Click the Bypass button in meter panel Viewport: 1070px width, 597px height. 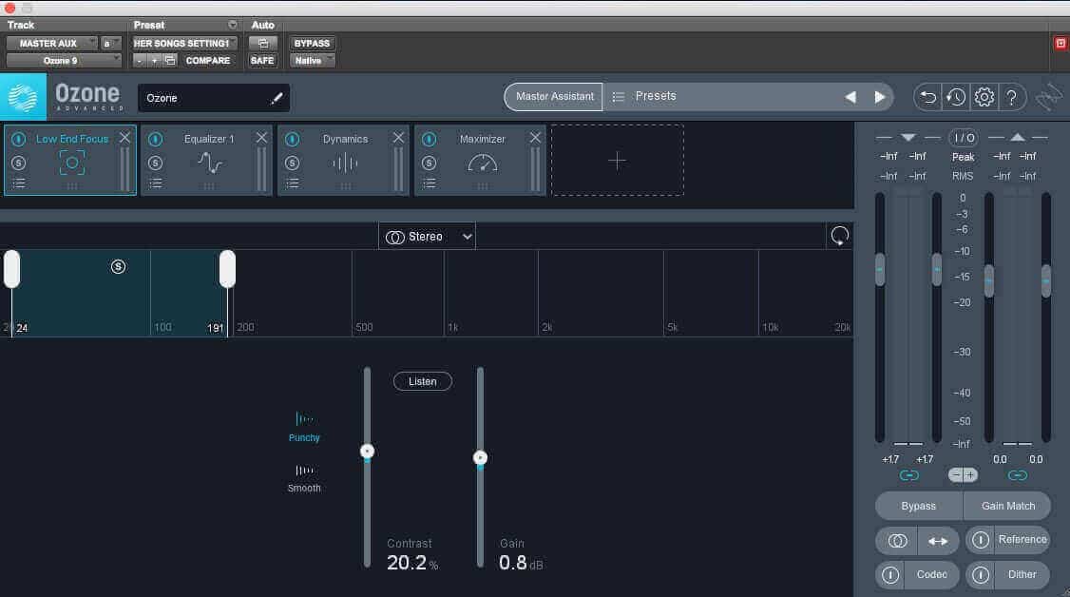coord(919,507)
